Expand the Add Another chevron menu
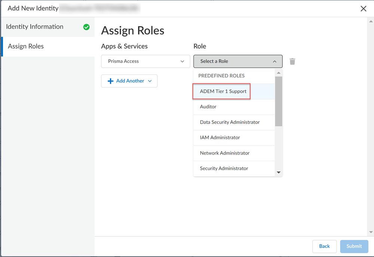The height and width of the screenshot is (257, 374). [x=150, y=81]
